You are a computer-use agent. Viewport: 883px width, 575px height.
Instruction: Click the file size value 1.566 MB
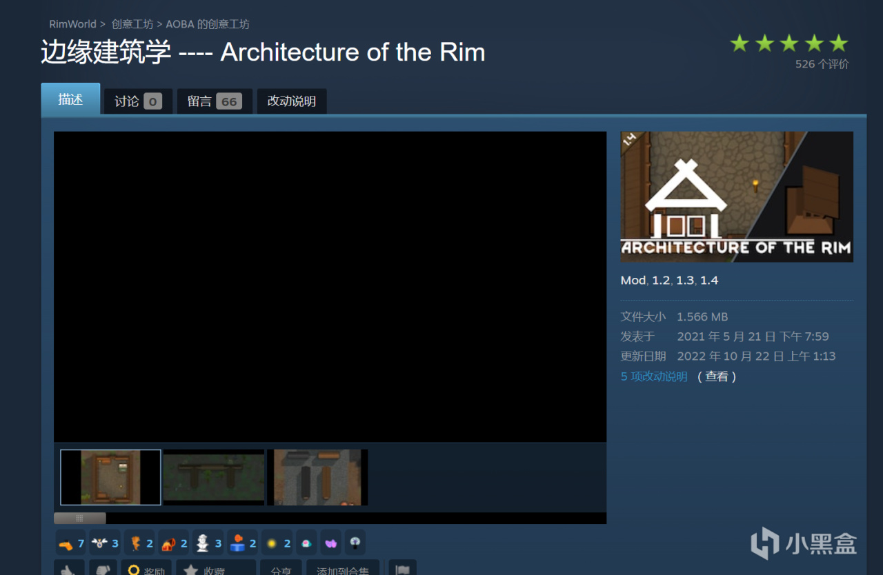coord(702,317)
